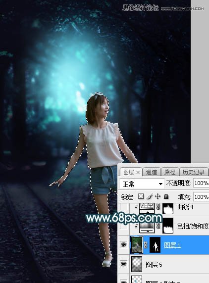The height and width of the screenshot is (283, 209).
Task: Toggle lock image pixels brush icon
Action: [x=150, y=196]
